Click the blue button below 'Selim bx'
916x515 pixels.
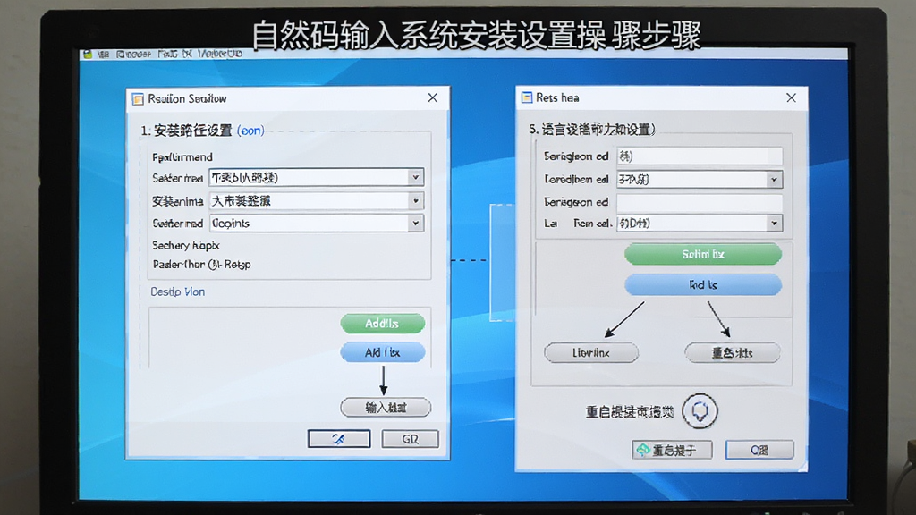(703, 285)
